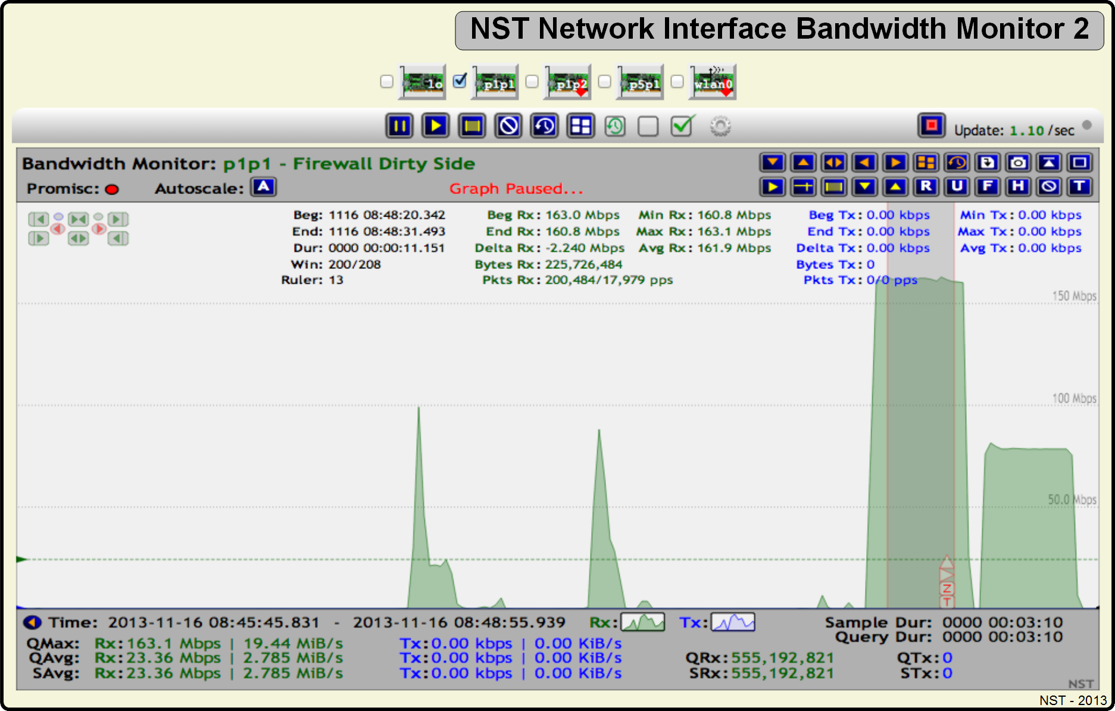
Task: Click the orange left-arrow shift button
Action: click(865, 162)
